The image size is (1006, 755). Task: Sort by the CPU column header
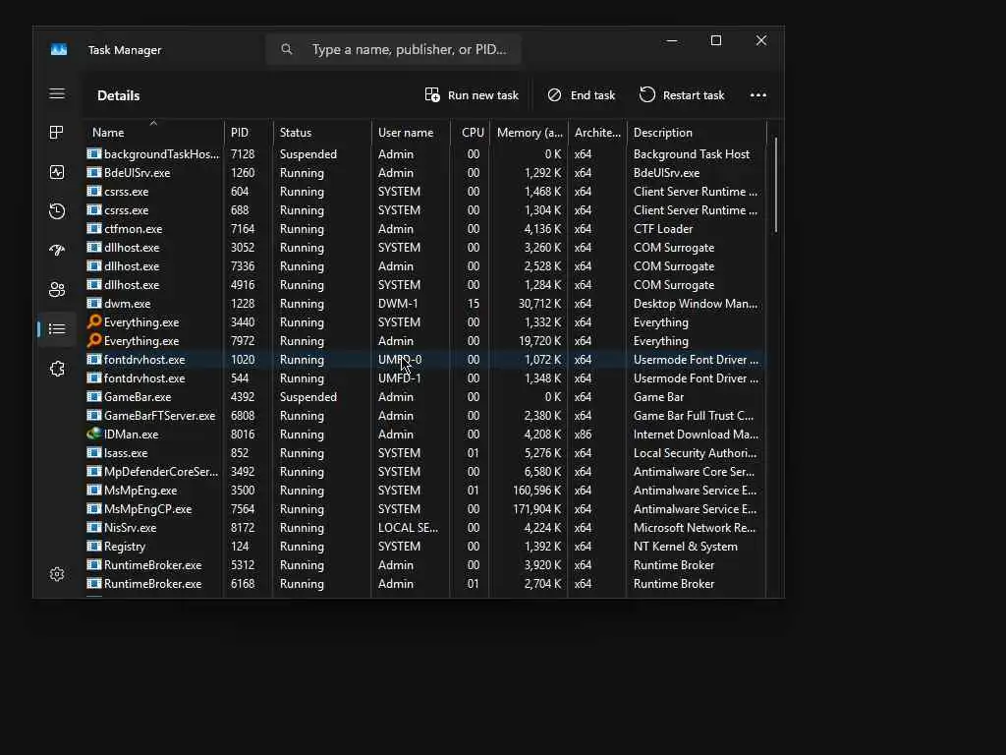(471, 133)
